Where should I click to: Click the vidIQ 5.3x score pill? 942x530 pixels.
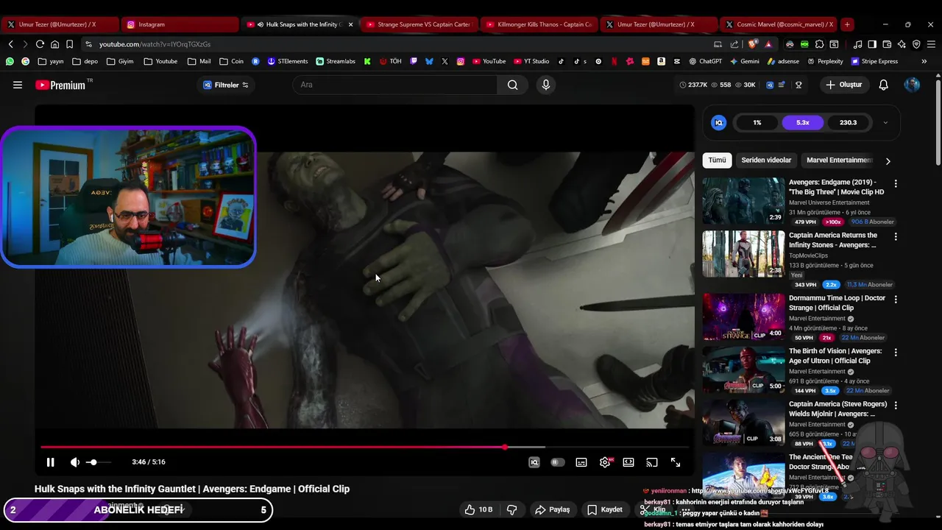(802, 123)
